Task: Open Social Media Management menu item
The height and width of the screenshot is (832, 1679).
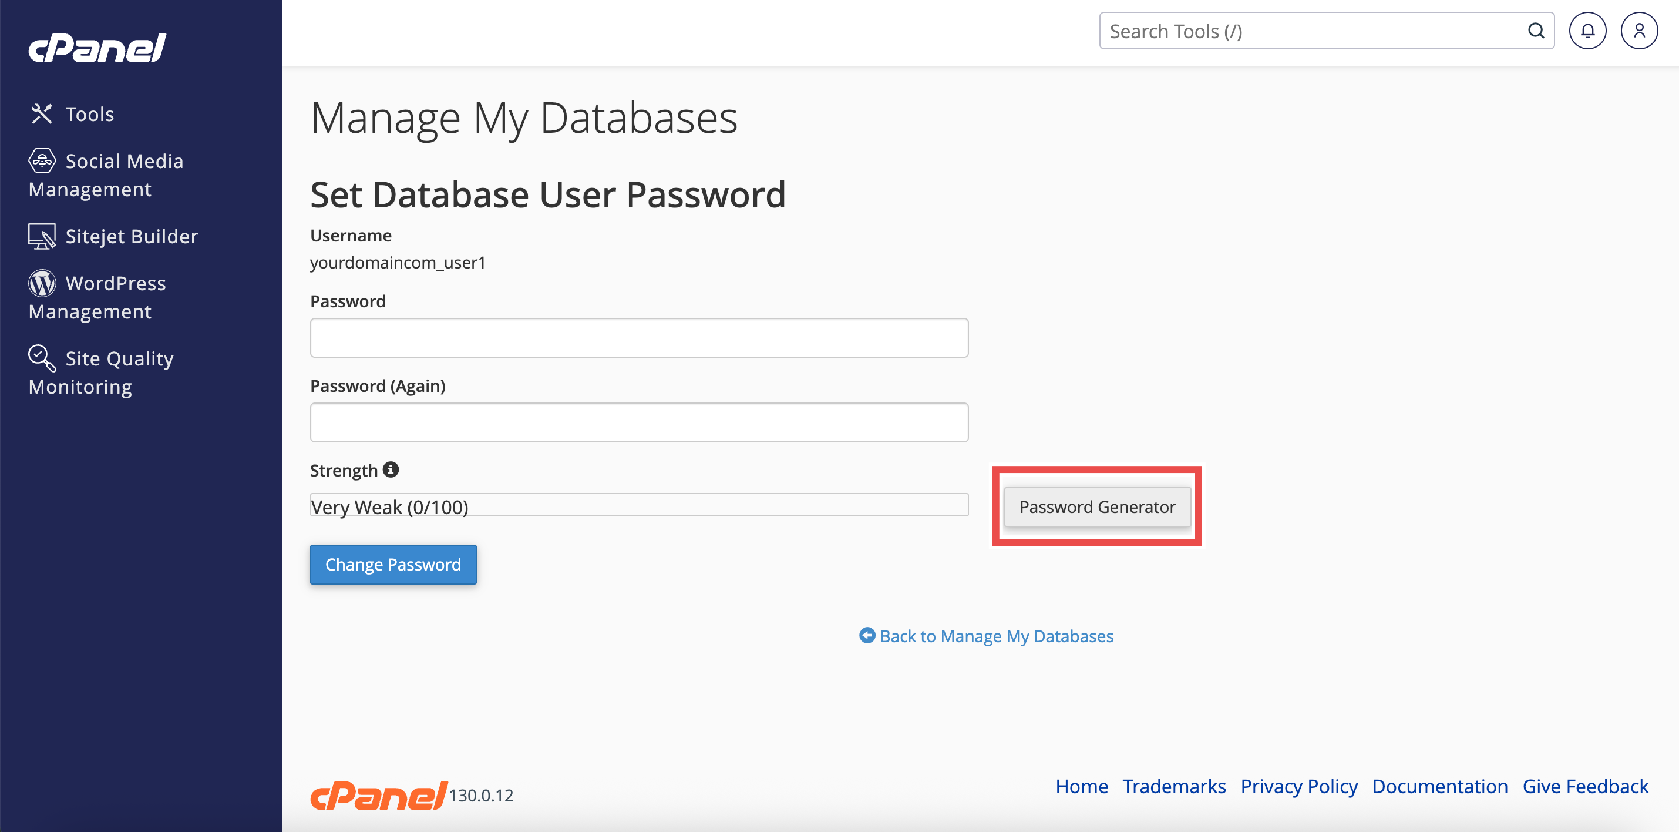Action: click(x=106, y=175)
